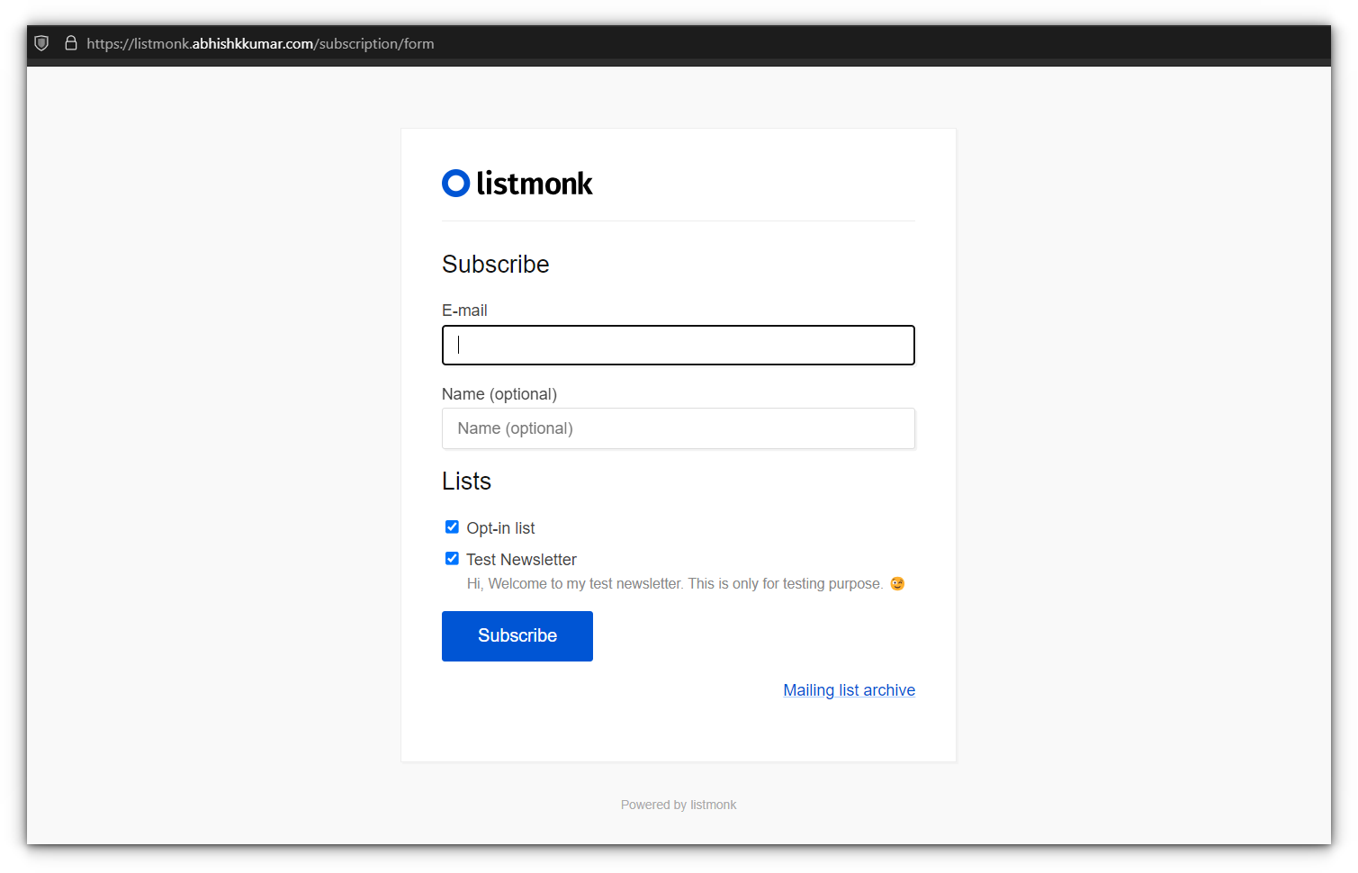
Task: Click the padlock site security icon
Action: click(x=71, y=43)
